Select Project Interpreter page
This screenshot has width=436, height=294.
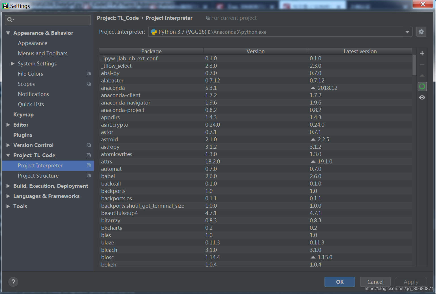[x=48, y=165]
